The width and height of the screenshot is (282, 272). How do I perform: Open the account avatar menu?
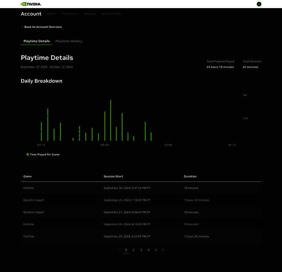[x=259, y=4]
